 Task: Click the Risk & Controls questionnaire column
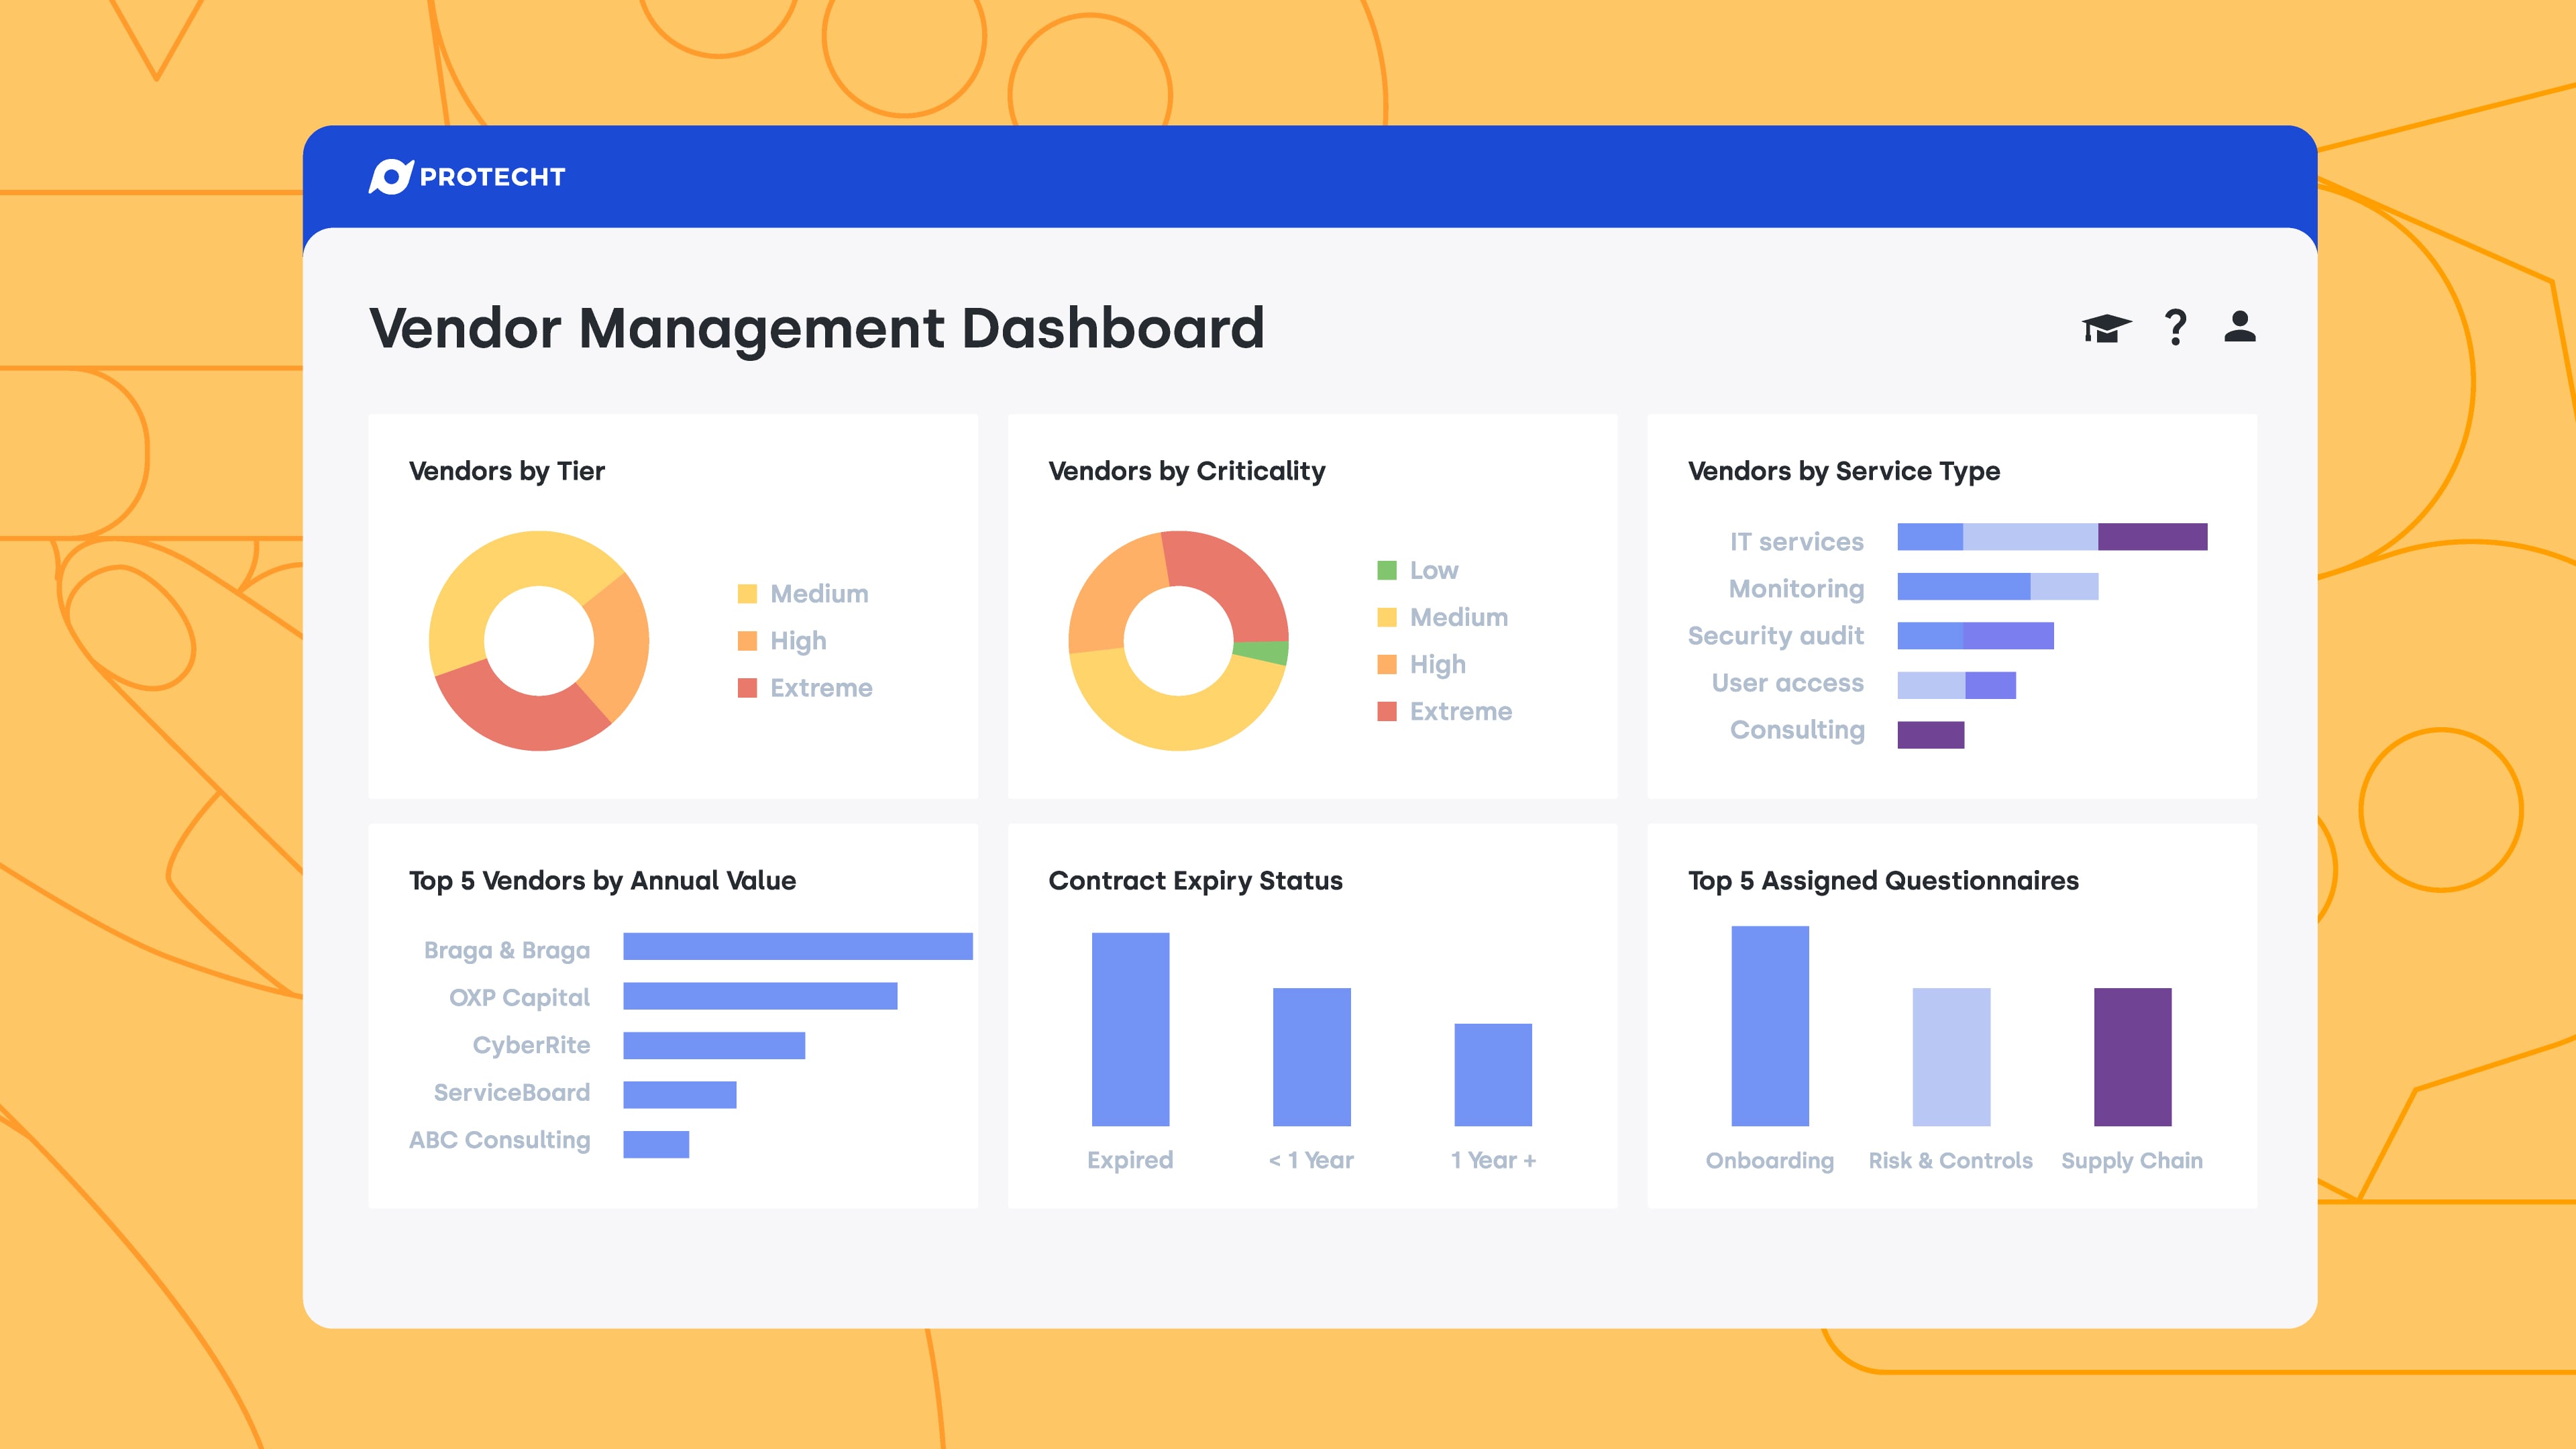pos(1952,1057)
